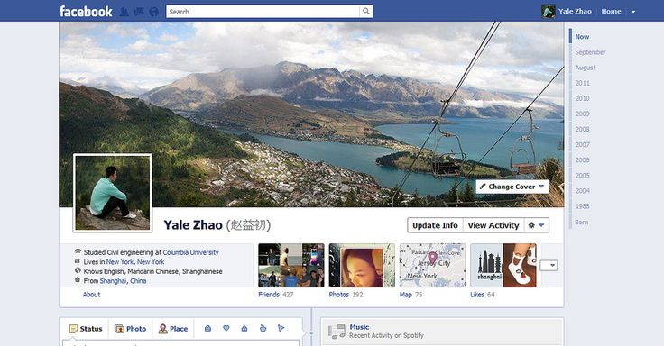Viewport: 664px width, 346px height.
Task: Click the Photo composer icon
Action: coord(119,329)
